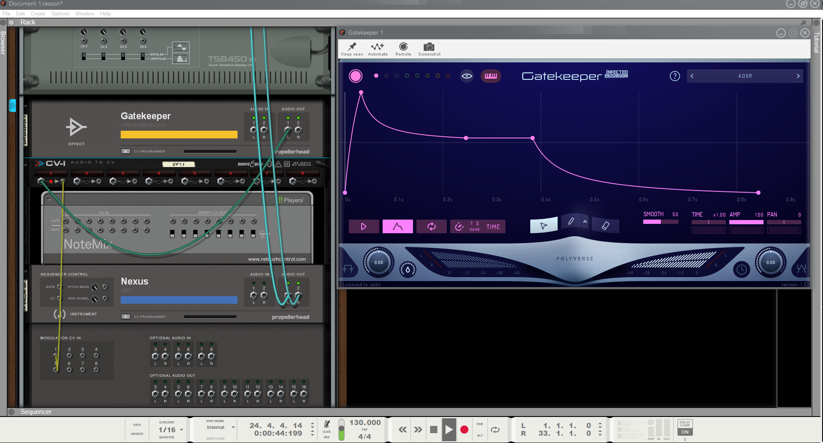Toggle the eye visibility button in Gatekeeper
The height and width of the screenshot is (443, 823).
coord(467,76)
